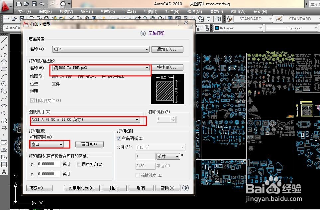
Task: Expand quick access toolbar customize arrow
Action: coord(69,4)
